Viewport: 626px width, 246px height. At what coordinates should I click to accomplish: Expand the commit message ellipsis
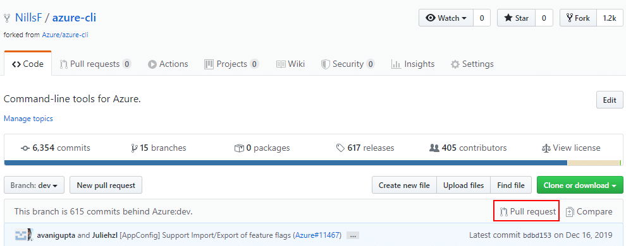[x=353, y=236]
